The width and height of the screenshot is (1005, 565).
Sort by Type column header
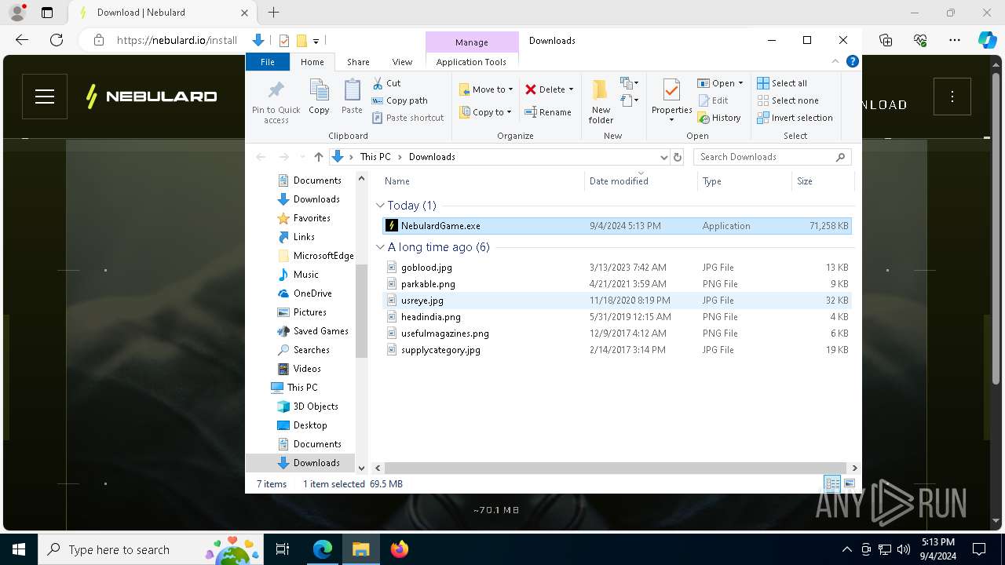point(744,181)
